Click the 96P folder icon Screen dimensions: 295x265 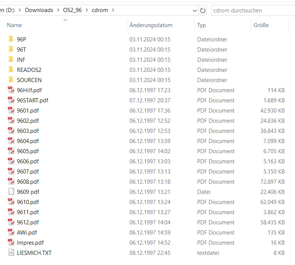click(x=11, y=39)
